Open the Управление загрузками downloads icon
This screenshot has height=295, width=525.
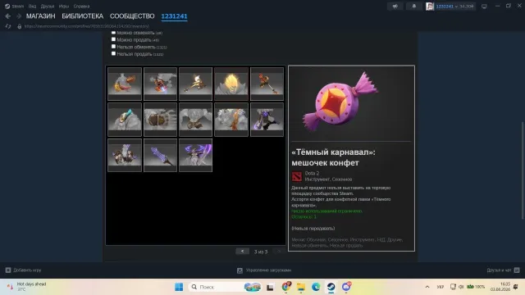pos(240,270)
